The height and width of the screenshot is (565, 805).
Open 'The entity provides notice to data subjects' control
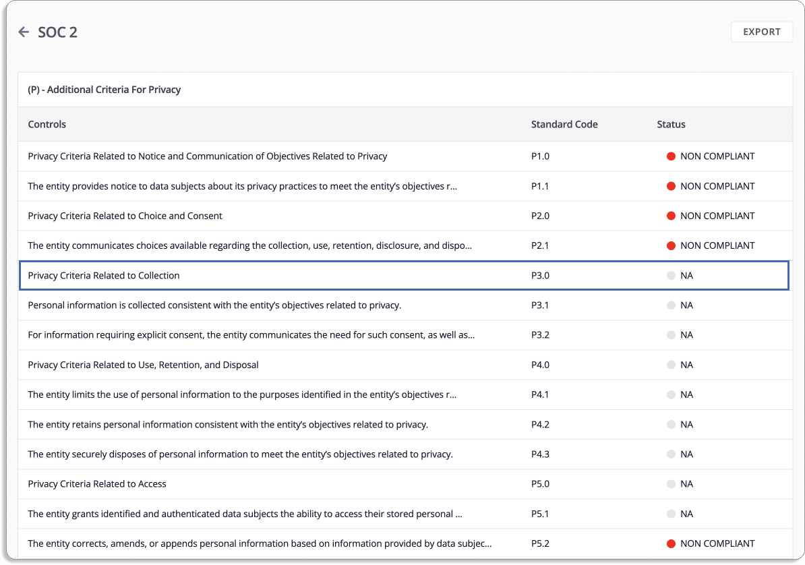[x=242, y=186]
